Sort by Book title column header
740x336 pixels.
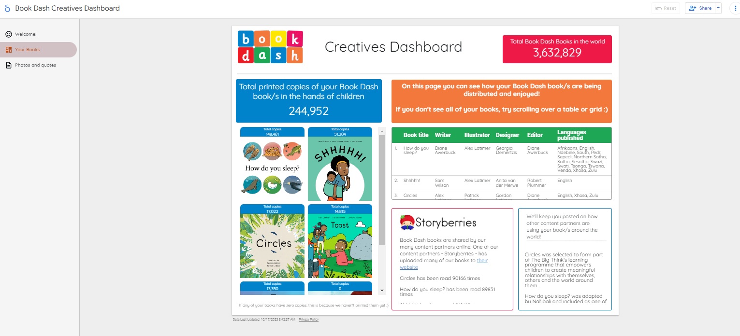point(416,135)
